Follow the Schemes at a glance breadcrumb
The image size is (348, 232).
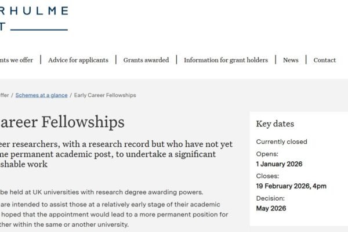41,95
